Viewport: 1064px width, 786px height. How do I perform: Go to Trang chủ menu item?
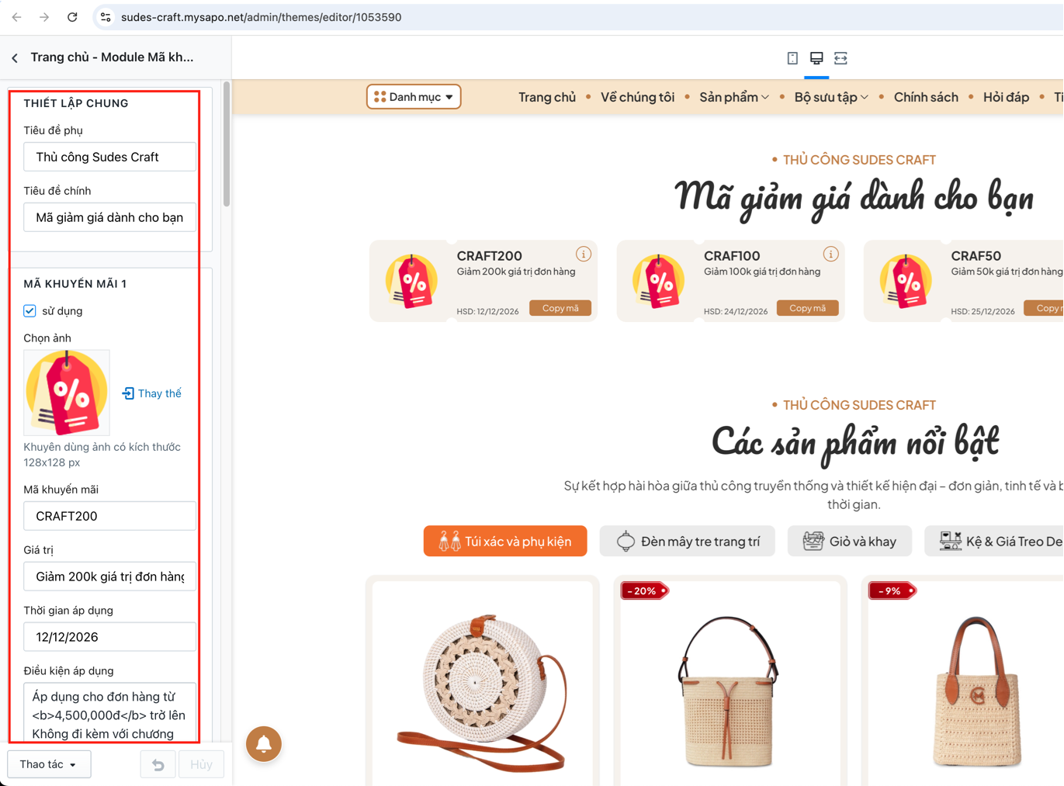[547, 97]
